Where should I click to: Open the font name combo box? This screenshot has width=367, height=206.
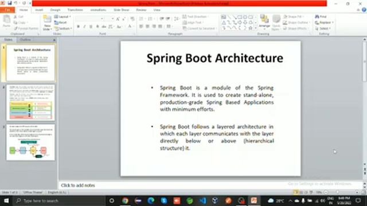tap(89, 19)
